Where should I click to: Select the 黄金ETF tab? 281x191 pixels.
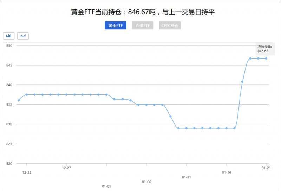click(x=116, y=26)
